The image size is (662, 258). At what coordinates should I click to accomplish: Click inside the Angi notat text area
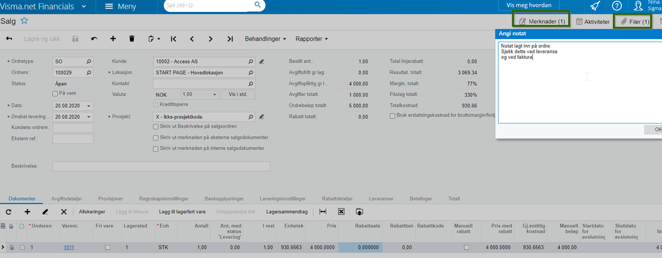580,82
